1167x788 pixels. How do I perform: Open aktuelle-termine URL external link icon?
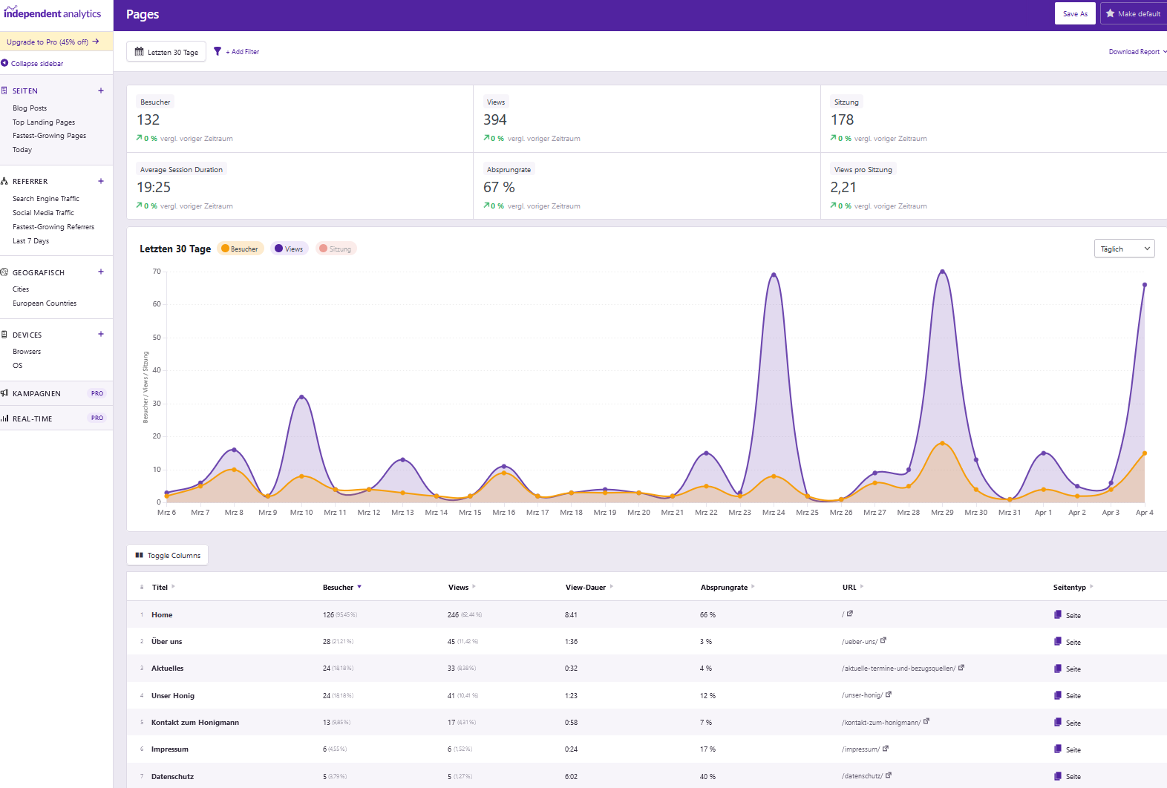point(961,667)
